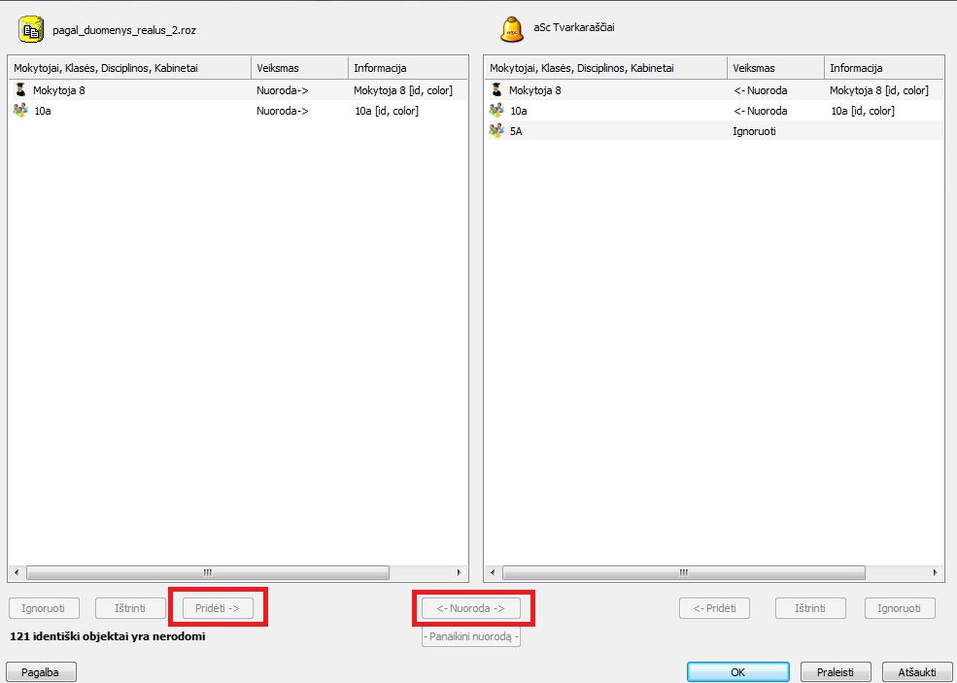
Task: Select 10a class icon in left list
Action: coord(20,111)
